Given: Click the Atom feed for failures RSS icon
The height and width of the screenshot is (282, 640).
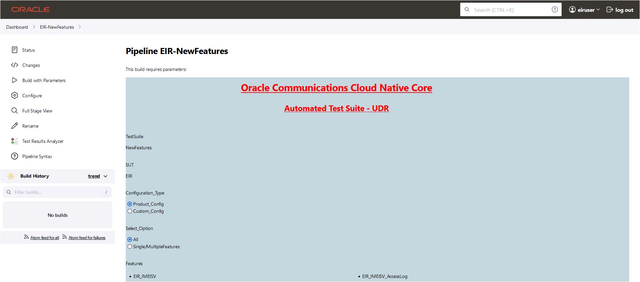Looking at the screenshot, I should point(65,237).
